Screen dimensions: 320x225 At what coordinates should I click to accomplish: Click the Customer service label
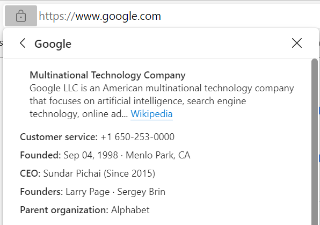point(59,137)
